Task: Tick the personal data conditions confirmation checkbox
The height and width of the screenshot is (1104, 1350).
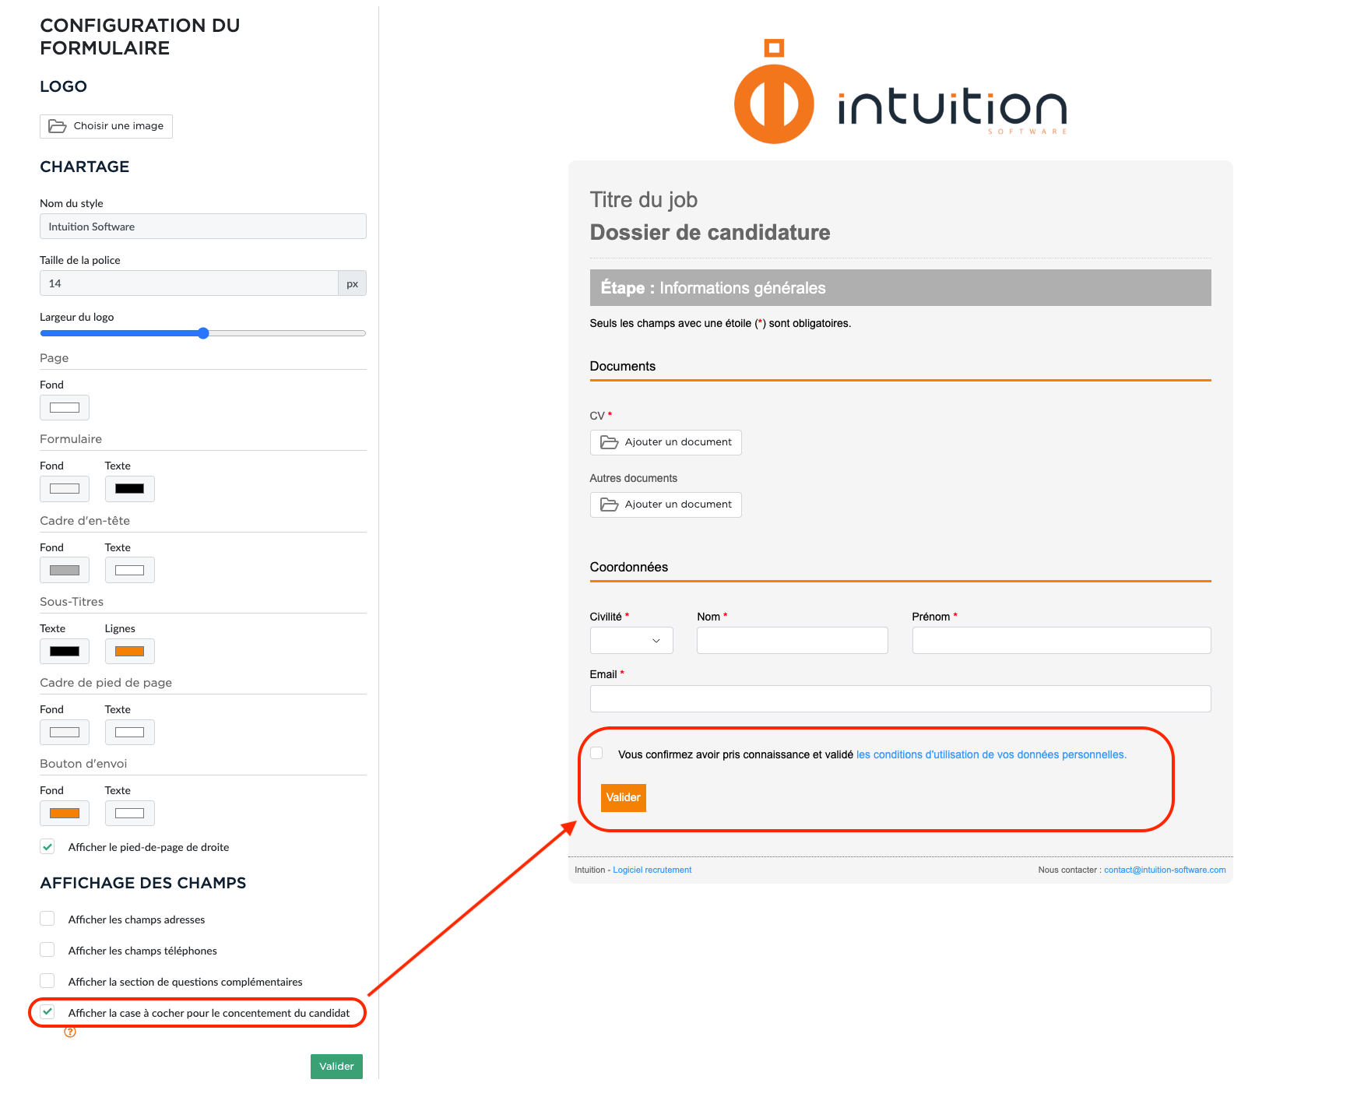Action: [596, 754]
